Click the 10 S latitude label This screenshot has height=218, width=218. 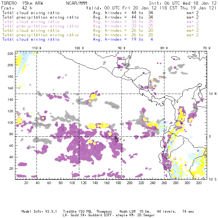[x=211, y=179]
